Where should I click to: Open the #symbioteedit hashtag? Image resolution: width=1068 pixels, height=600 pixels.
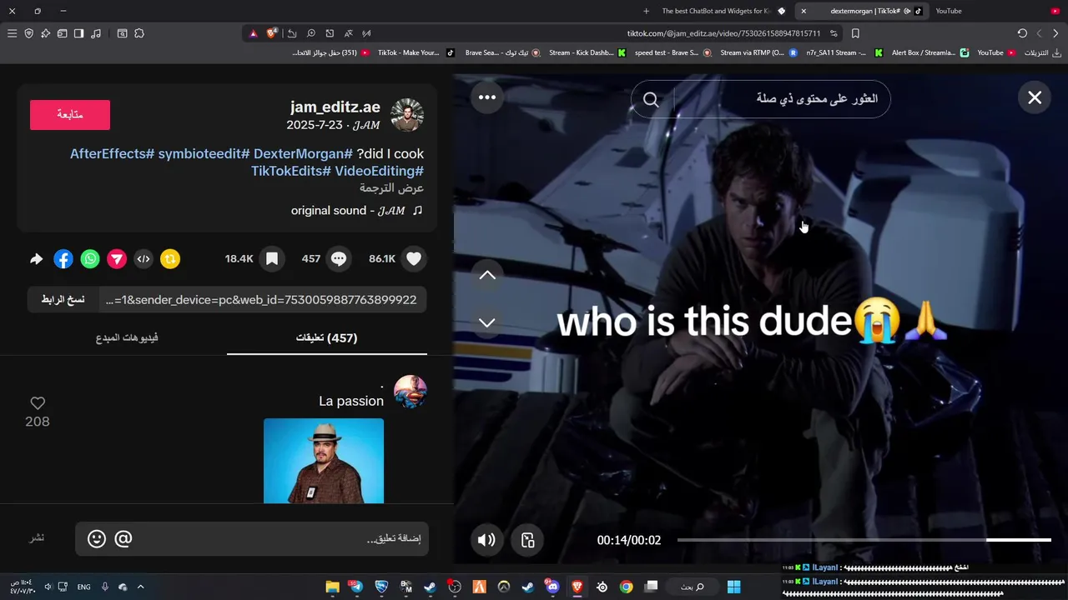[x=204, y=153]
